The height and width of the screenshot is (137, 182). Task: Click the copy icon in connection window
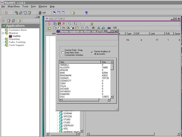pos(55,24)
